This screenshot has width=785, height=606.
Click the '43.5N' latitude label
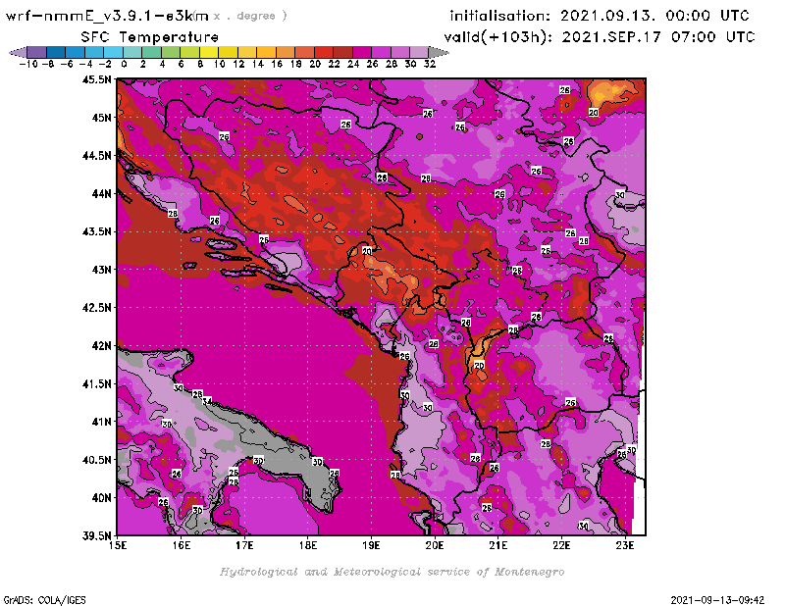click(96, 231)
